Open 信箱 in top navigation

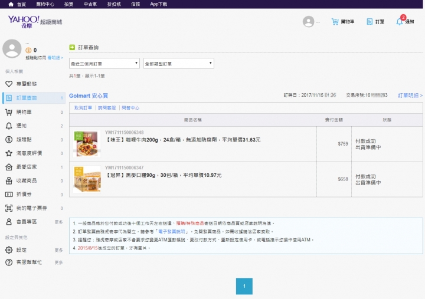pos(136,4)
